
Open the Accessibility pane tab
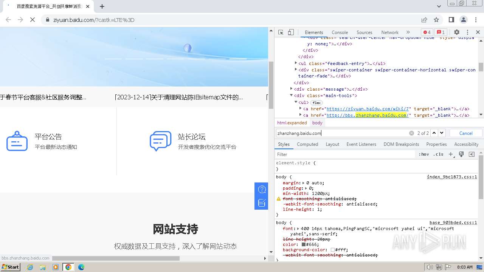click(x=466, y=144)
